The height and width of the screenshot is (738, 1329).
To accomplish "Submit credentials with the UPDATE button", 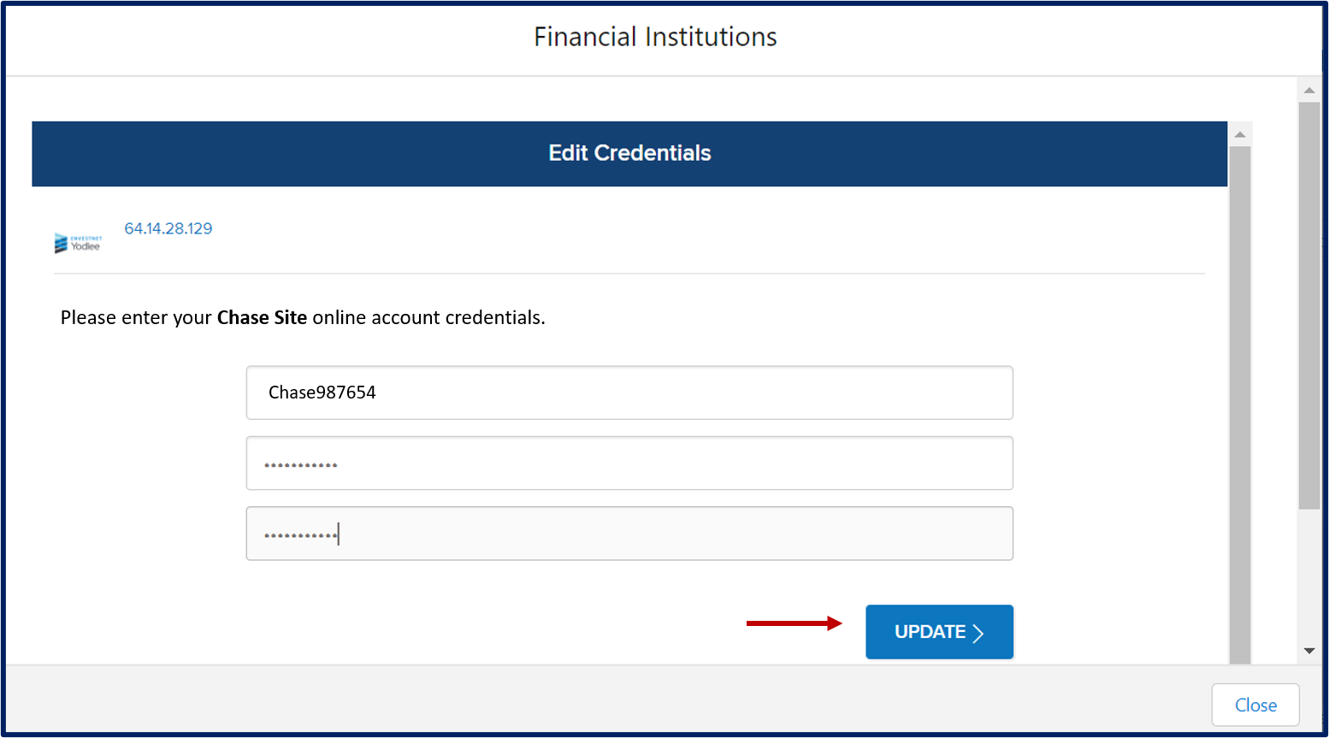I will click(939, 632).
